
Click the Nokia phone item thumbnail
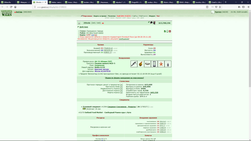point(154,64)
